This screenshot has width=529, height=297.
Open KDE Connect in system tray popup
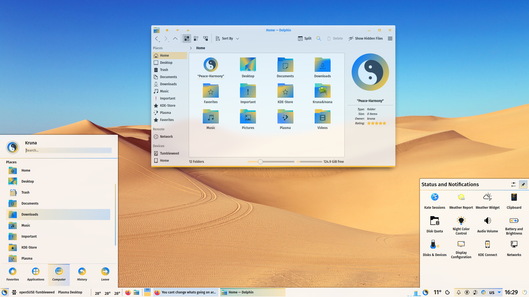coord(488,248)
